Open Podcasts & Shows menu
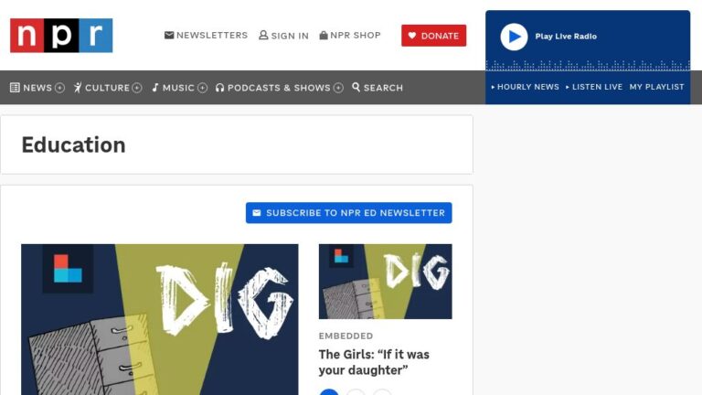Viewport: 702px width, 395px height. 279,88
